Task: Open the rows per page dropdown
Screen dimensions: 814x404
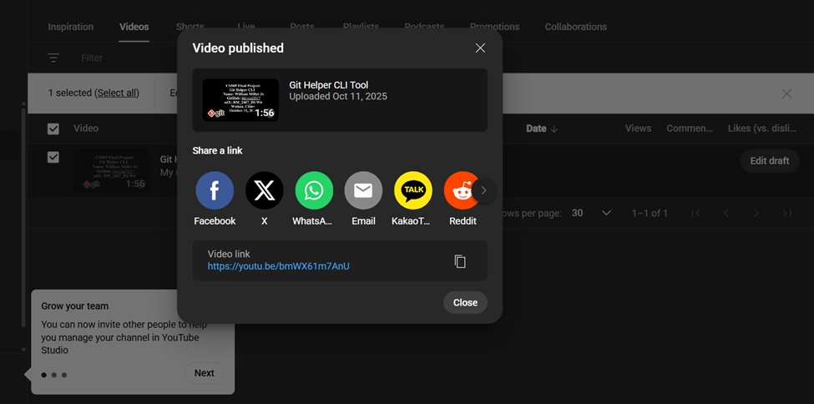Action: 591,213
